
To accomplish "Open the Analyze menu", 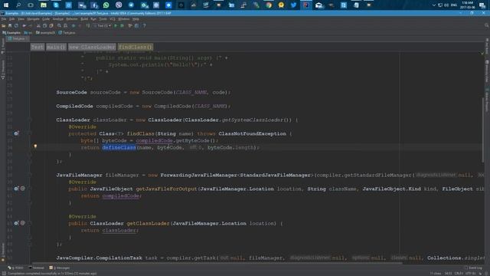I will [58, 19].
